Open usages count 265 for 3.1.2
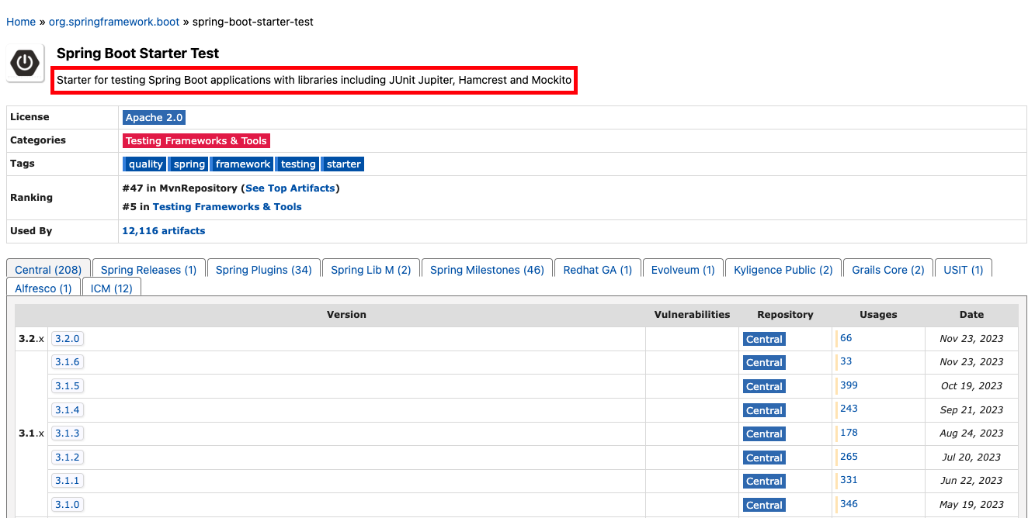This screenshot has height=518, width=1035. [x=849, y=457]
